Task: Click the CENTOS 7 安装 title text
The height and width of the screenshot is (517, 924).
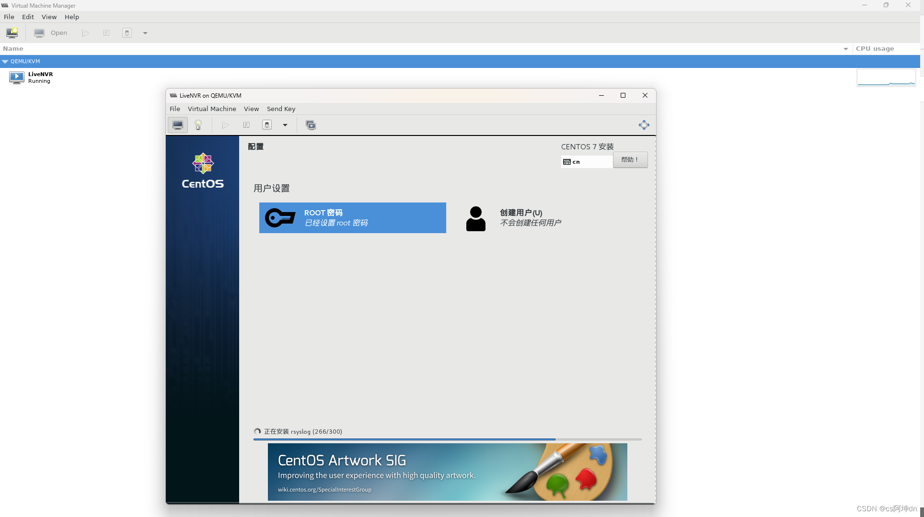Action: (588, 146)
